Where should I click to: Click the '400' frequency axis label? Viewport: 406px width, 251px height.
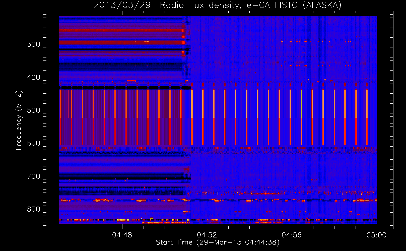pyautogui.click(x=34, y=77)
